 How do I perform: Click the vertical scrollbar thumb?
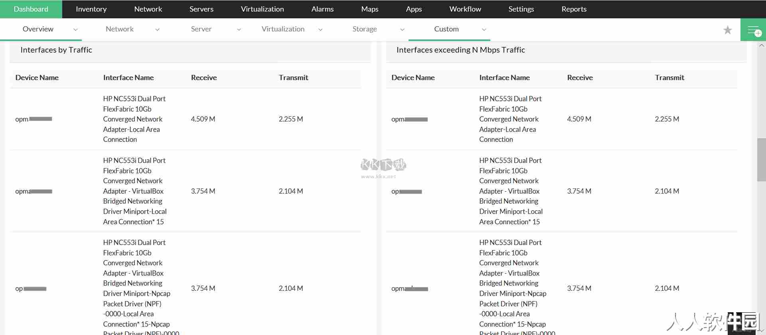click(x=762, y=160)
